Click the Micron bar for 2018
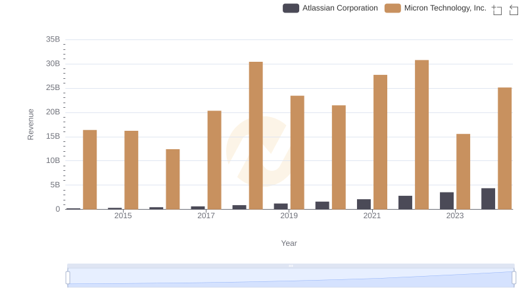Image resolution: width=526 pixels, height=303 pixels. coord(256,135)
